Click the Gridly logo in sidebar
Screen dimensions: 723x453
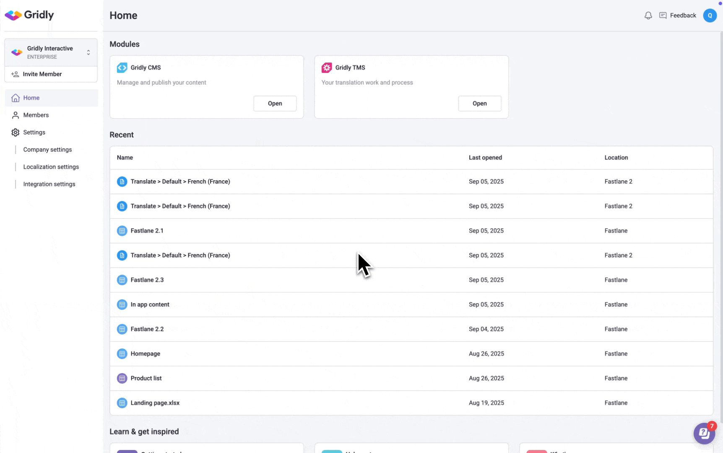pyautogui.click(x=29, y=15)
